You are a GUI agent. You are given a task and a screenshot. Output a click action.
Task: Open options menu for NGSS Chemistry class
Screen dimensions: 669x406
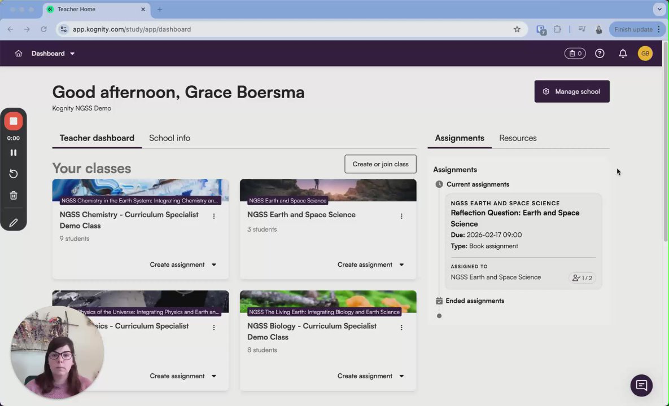coord(214,216)
